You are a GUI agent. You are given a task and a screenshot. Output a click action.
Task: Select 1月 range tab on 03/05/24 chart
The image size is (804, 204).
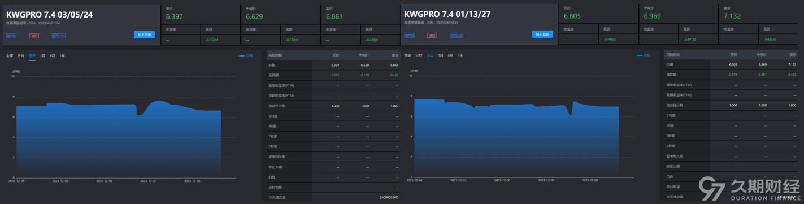point(42,55)
